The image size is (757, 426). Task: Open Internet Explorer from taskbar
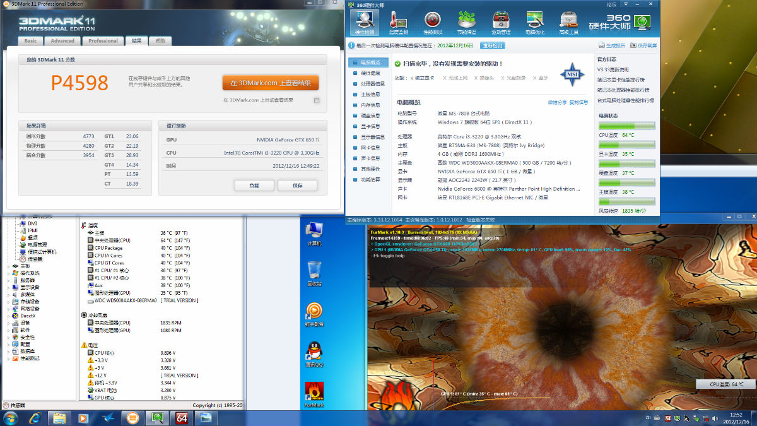coord(35,418)
